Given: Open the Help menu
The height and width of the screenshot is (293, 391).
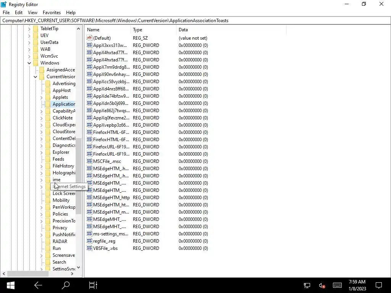Looking at the screenshot, I should (x=71, y=13).
